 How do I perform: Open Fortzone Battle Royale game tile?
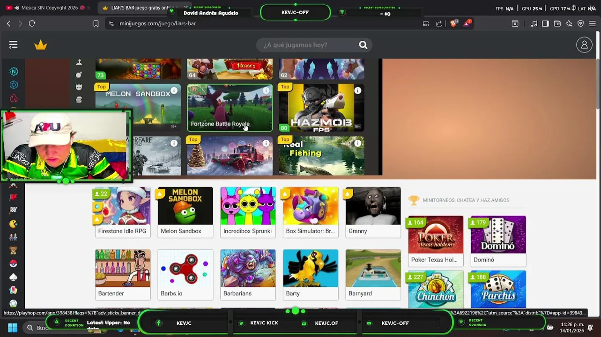coord(230,108)
